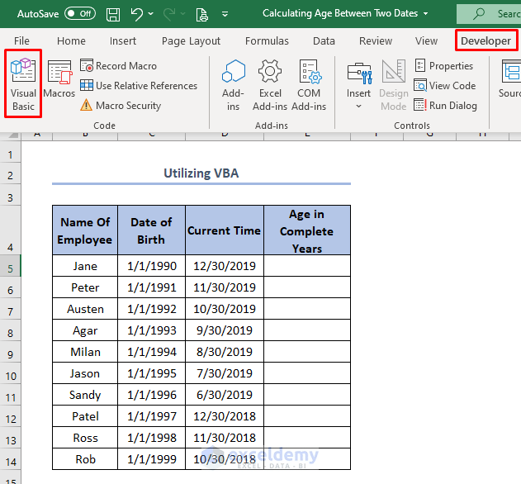
Task: Toggle the AutoSave switch
Action: pyautogui.click(x=80, y=14)
